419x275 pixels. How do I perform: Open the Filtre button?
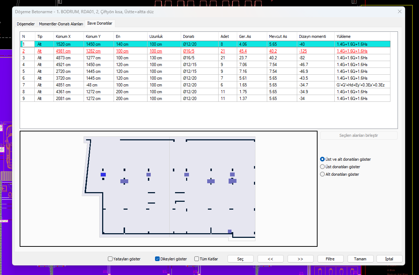tap(330, 259)
